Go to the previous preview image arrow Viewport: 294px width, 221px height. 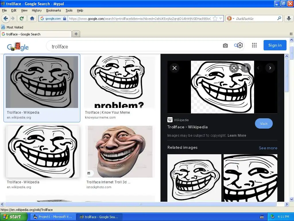(x=258, y=68)
